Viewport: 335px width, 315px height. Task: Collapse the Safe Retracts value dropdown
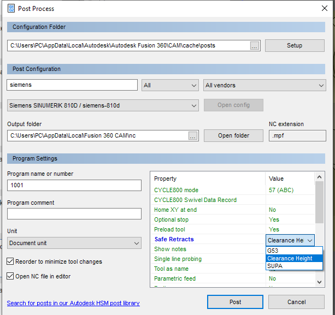pos(310,241)
